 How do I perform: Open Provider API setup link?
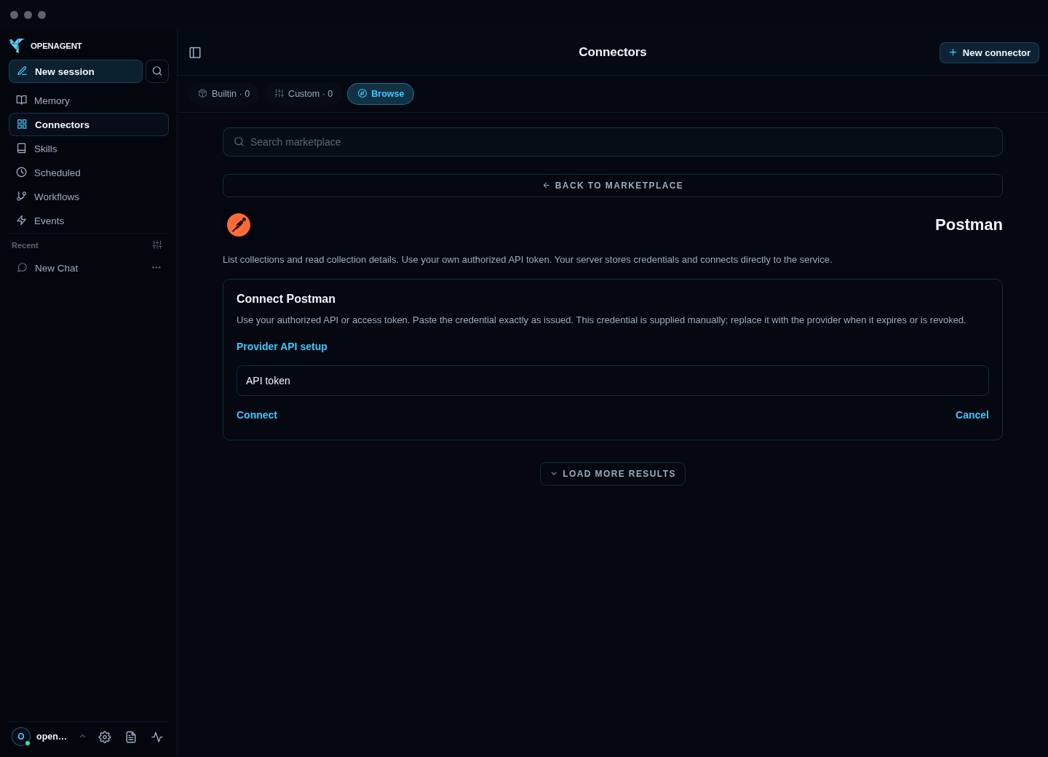282,346
